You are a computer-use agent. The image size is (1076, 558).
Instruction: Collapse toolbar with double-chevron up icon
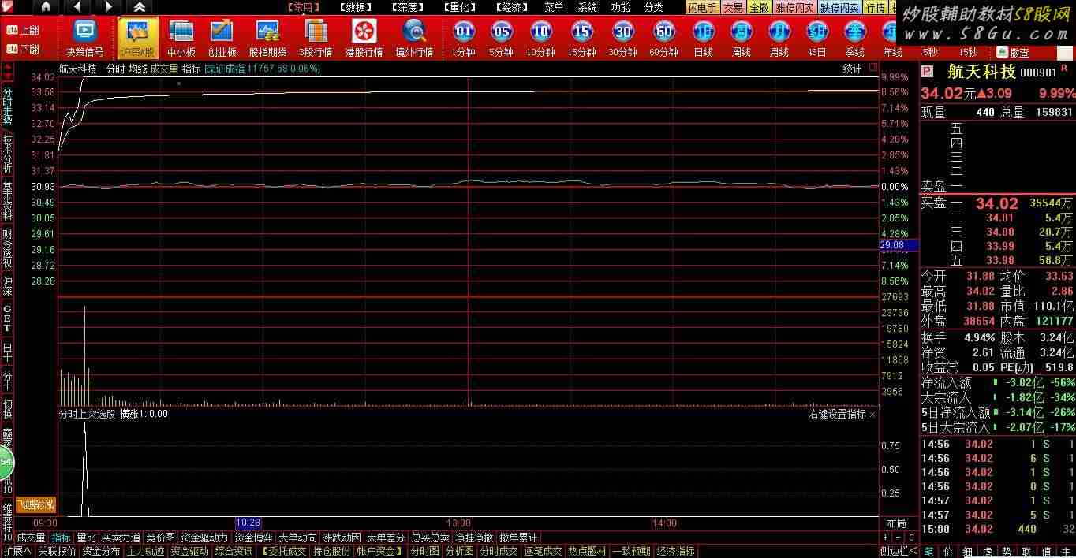(140, 7)
